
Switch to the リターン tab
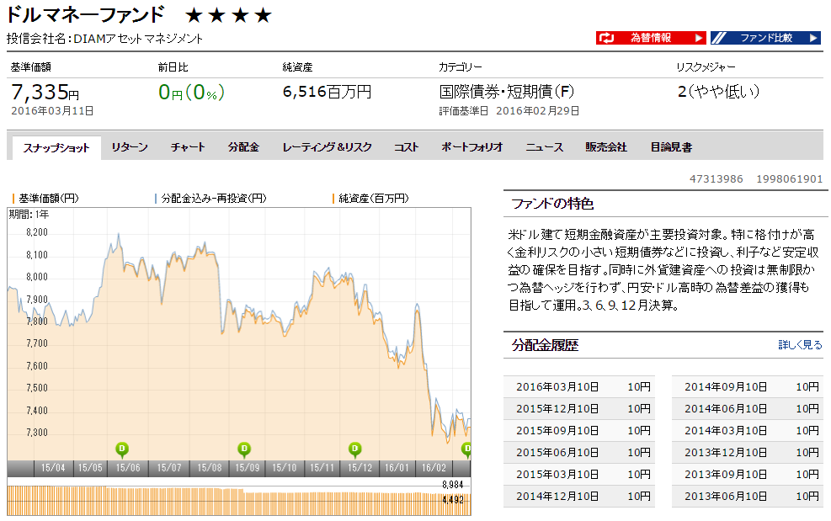click(x=130, y=146)
